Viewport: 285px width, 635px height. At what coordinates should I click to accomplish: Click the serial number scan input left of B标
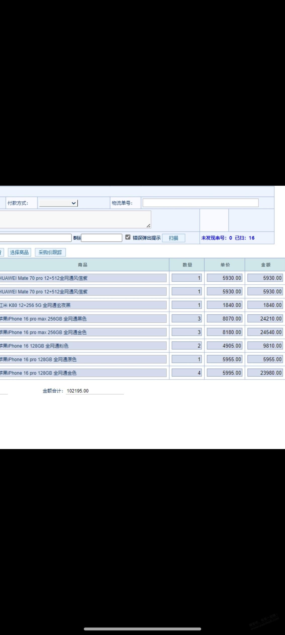[36, 238]
